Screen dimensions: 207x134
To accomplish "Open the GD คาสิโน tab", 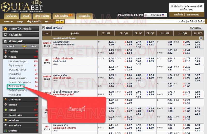I will [64, 16].
